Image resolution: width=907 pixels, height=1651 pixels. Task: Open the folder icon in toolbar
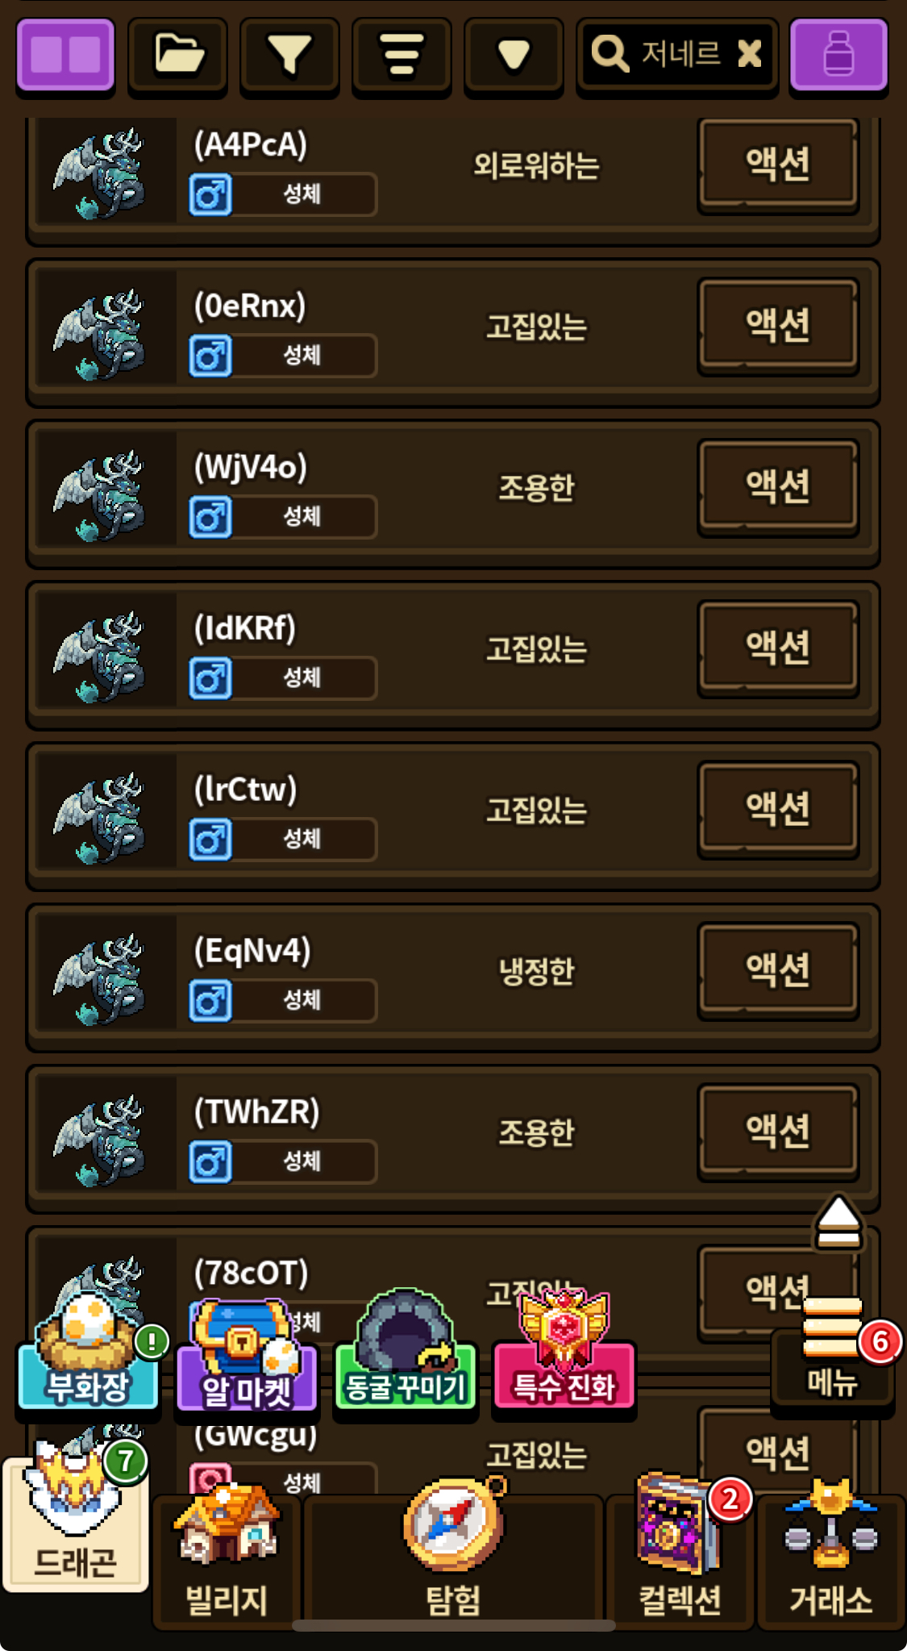click(177, 55)
